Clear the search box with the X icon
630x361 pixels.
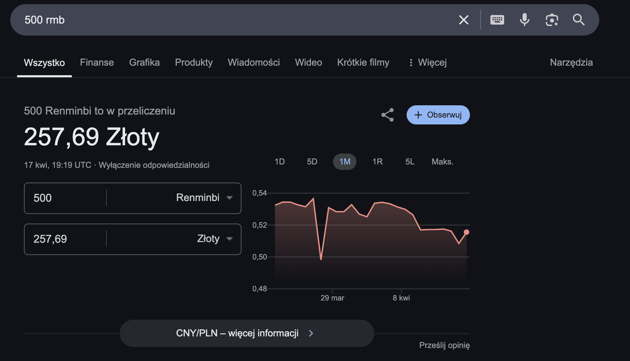point(463,20)
